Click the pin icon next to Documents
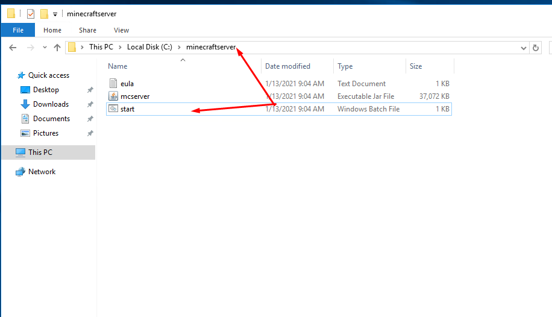Screen dimensions: 552x317 point(90,119)
